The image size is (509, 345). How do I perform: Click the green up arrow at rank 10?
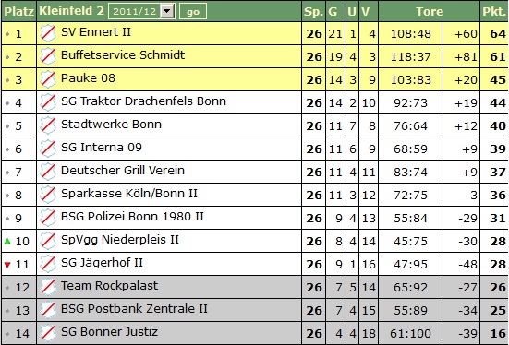7,242
